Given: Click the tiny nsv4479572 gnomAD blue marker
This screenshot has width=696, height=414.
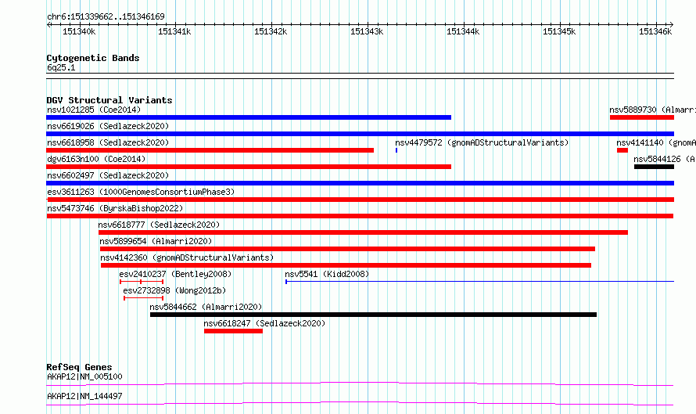Looking at the screenshot, I should click(396, 150).
